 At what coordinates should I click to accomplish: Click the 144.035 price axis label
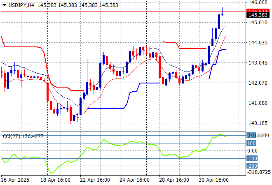tap(258, 43)
